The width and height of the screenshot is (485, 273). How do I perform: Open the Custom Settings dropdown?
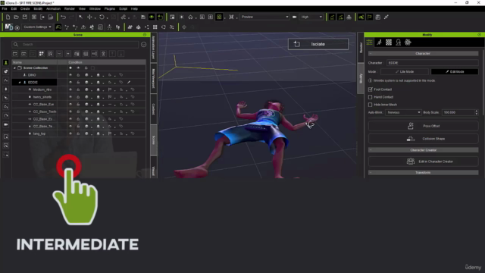(x=37, y=27)
